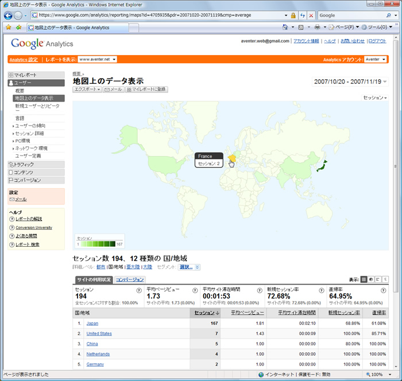Switch to pie chart view icon
Viewport: 402px width, 381px height.
(371, 279)
